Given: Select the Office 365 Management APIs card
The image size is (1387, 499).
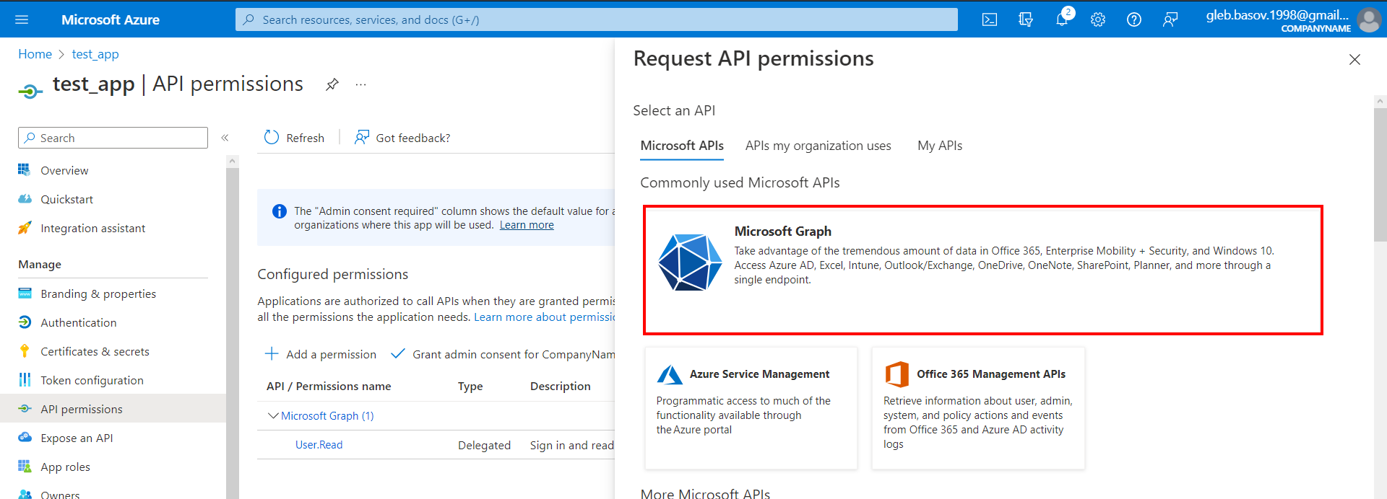Looking at the screenshot, I should (x=978, y=409).
